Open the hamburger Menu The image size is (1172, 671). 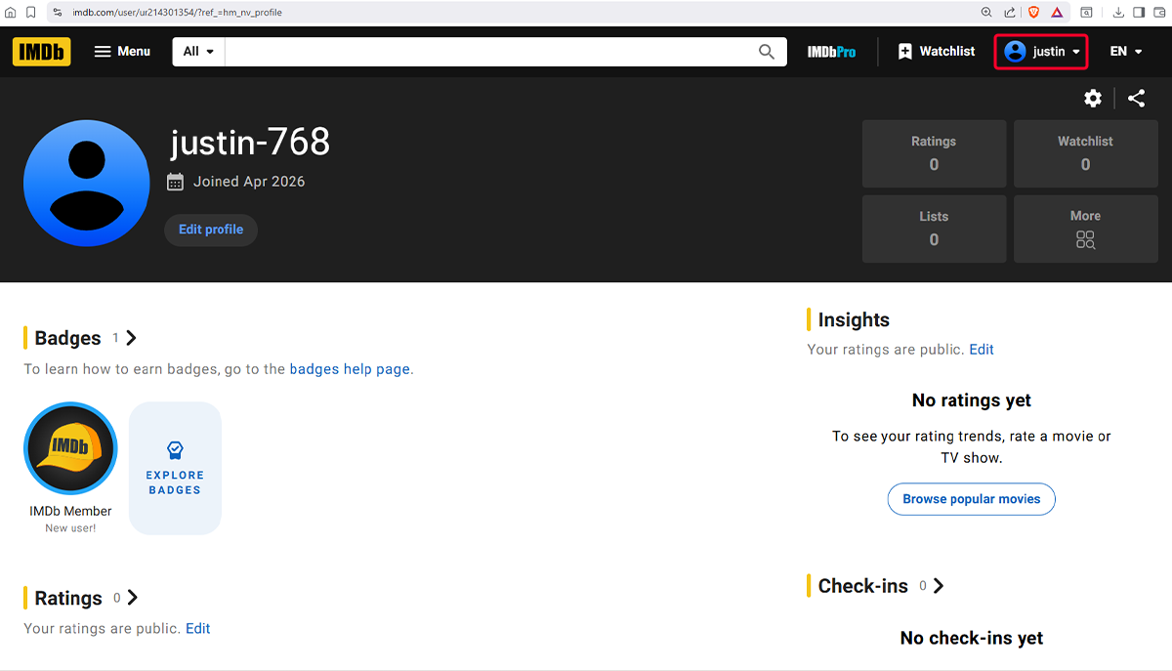[x=122, y=52]
